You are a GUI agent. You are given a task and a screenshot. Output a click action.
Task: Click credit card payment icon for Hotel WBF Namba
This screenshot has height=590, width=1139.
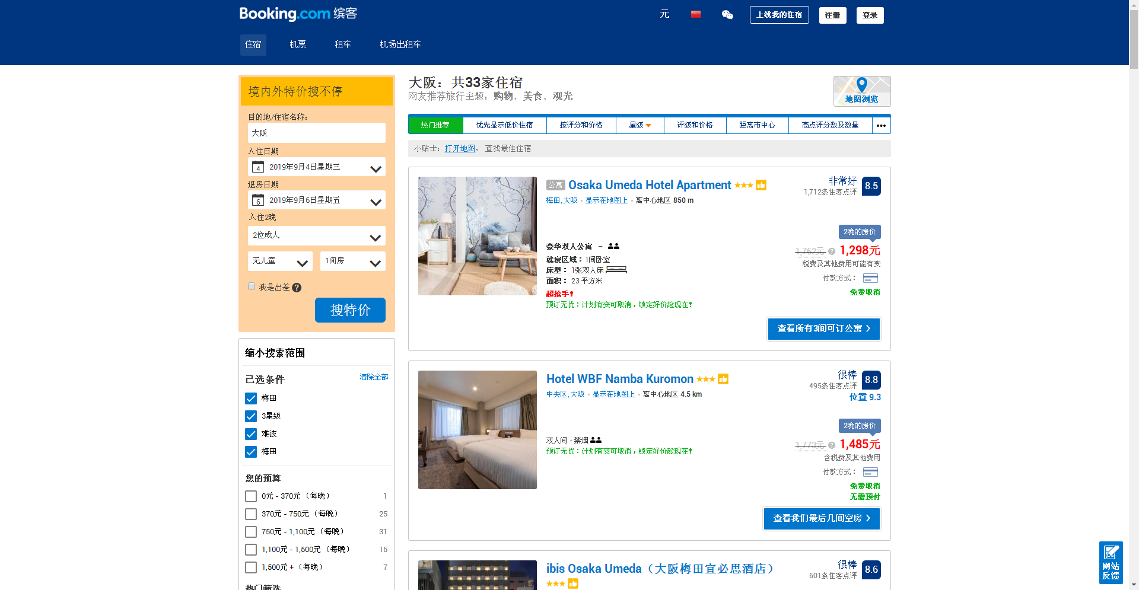pyautogui.click(x=870, y=472)
